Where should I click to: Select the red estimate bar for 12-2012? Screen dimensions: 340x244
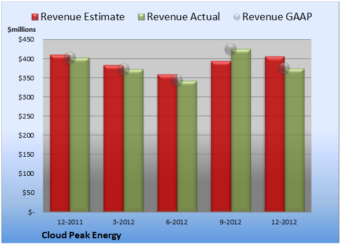click(x=275, y=134)
